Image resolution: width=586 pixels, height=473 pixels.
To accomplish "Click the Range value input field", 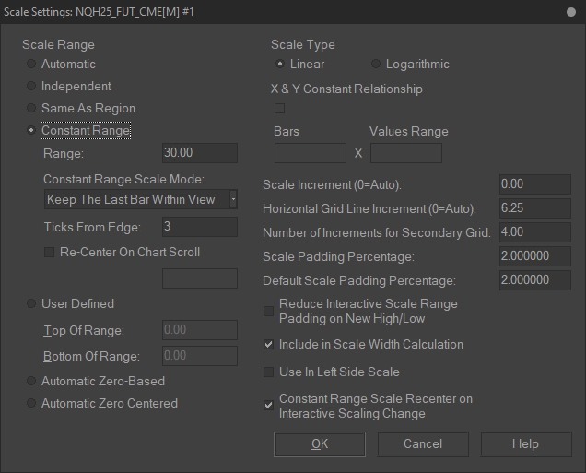I will tap(199, 153).
